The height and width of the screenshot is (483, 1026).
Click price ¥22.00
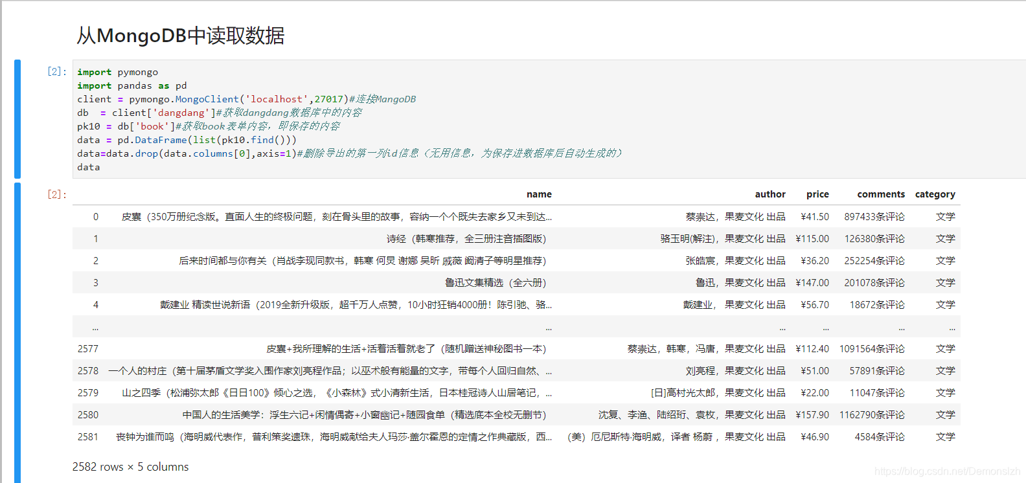point(815,393)
